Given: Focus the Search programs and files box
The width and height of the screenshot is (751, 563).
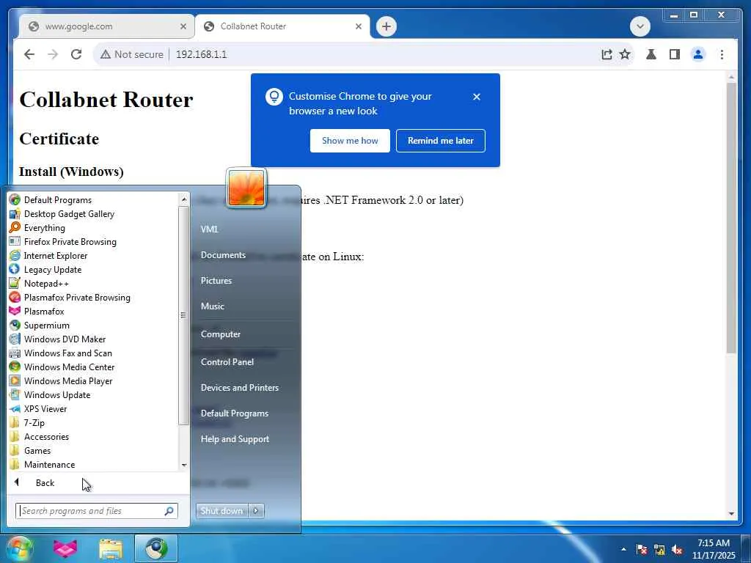Looking at the screenshot, I should click(96, 511).
